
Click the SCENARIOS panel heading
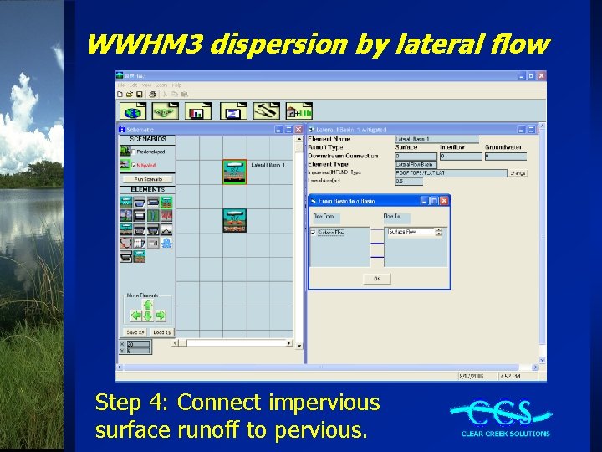[x=148, y=139]
